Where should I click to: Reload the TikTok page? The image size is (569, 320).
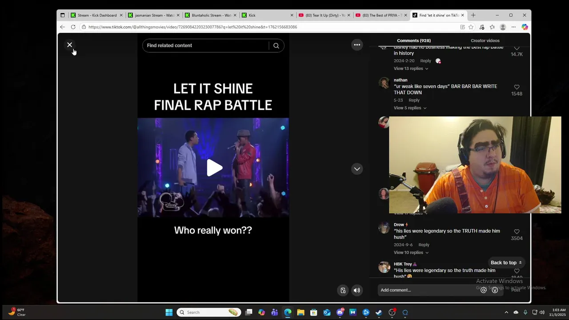coord(73,27)
